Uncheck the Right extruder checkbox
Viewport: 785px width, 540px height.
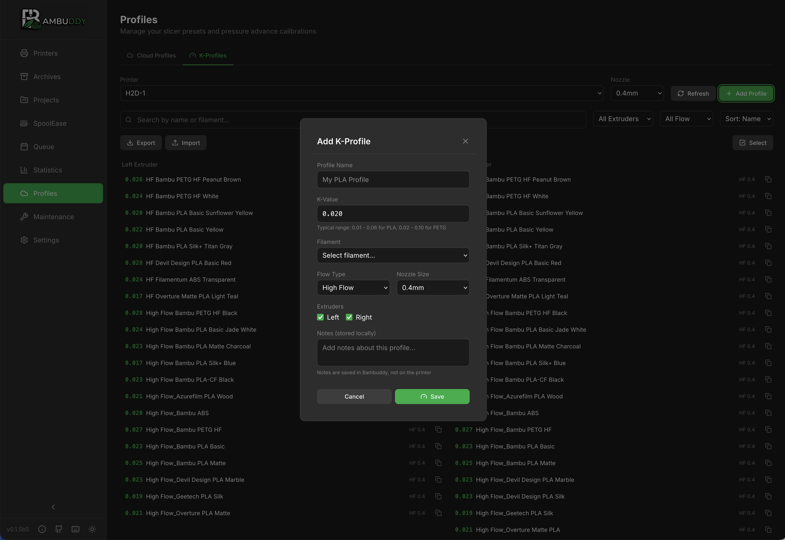(x=349, y=317)
